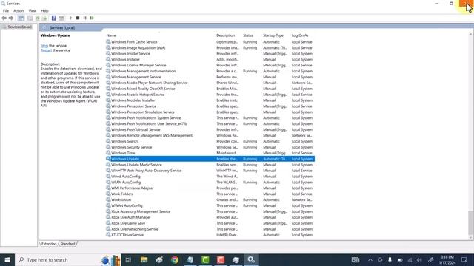
Task: Sort by the Log On As column header
Action: tap(300, 35)
